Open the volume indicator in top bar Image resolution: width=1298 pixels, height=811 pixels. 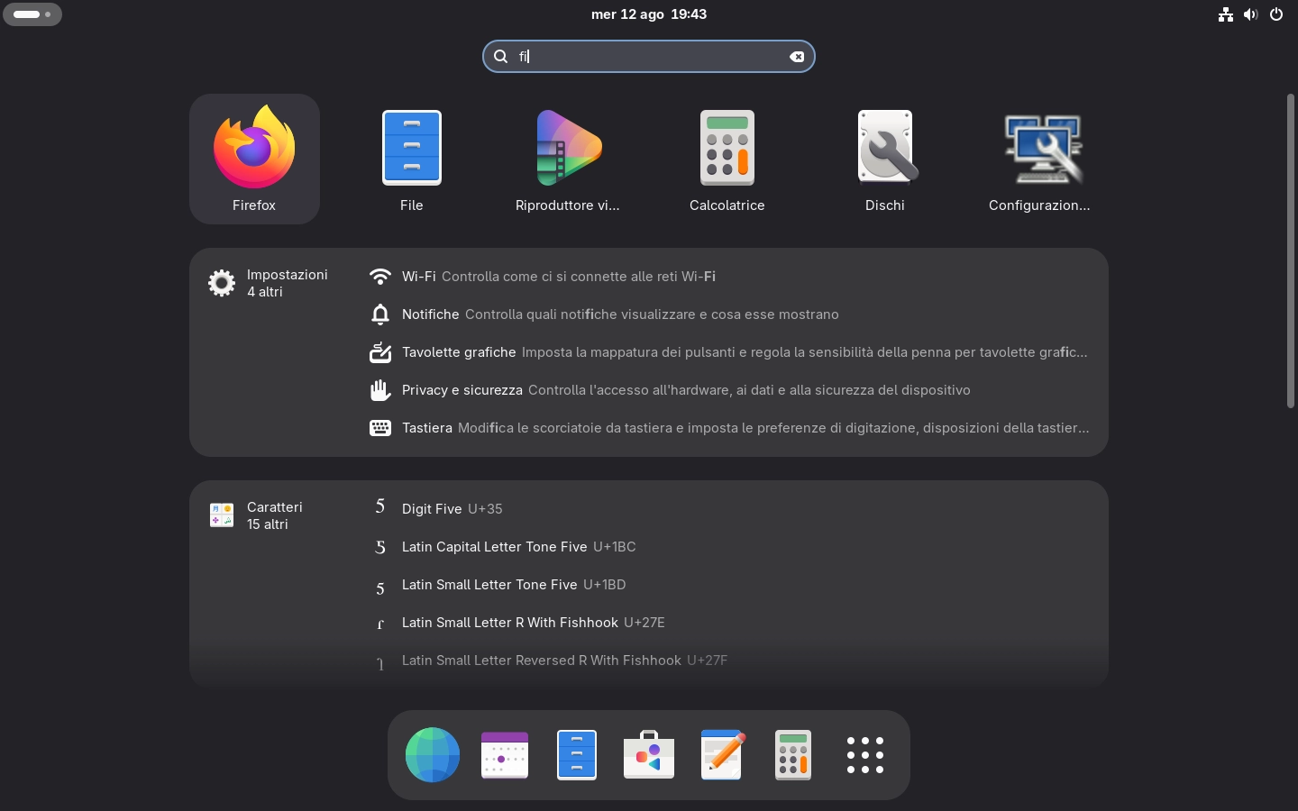pyautogui.click(x=1251, y=14)
